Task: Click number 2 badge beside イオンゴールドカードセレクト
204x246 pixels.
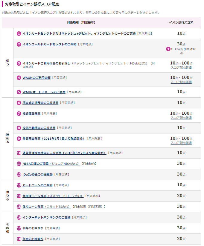Action: coord(19,44)
